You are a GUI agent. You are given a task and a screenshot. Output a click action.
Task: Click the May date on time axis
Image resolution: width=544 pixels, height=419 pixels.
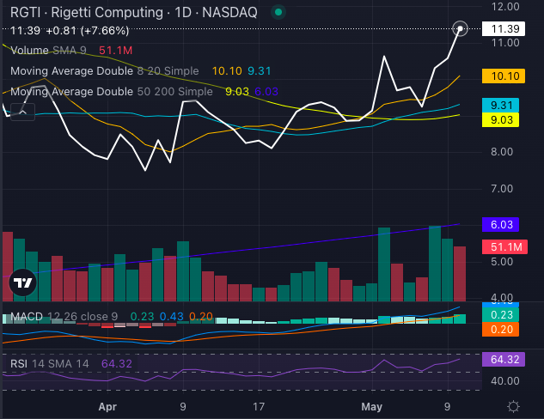coord(371,406)
